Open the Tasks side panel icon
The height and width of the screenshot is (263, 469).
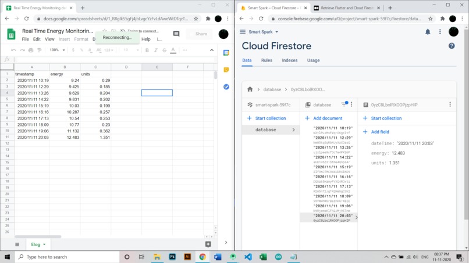click(226, 87)
